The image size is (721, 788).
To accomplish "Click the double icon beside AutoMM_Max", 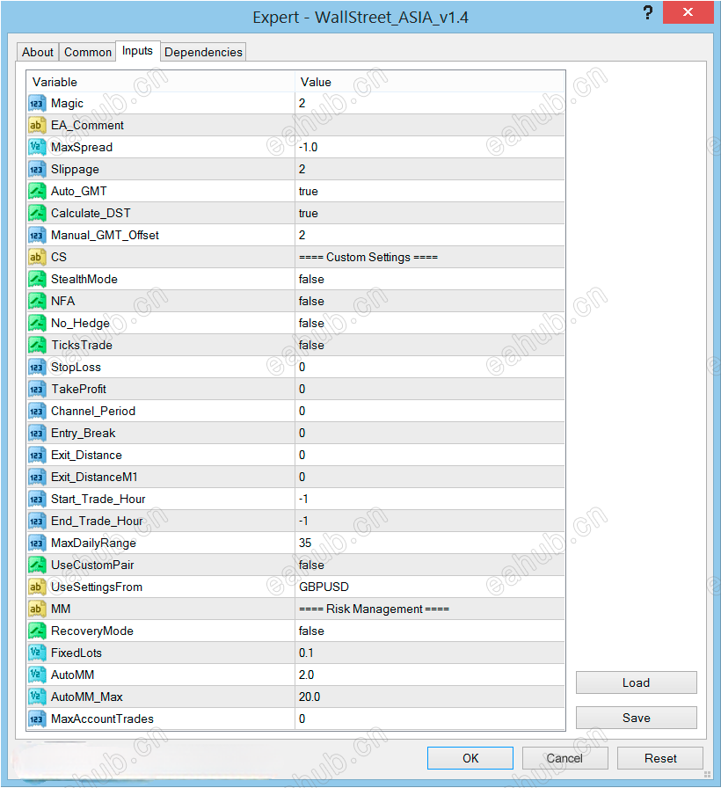I will point(37,697).
